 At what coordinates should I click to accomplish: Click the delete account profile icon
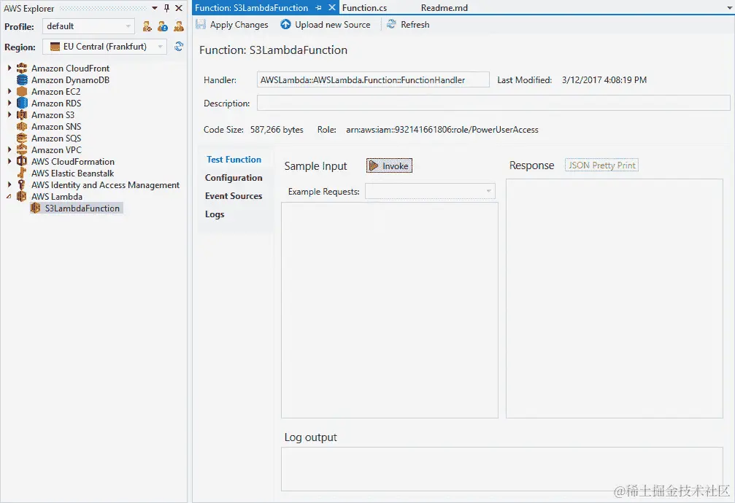[x=179, y=26]
